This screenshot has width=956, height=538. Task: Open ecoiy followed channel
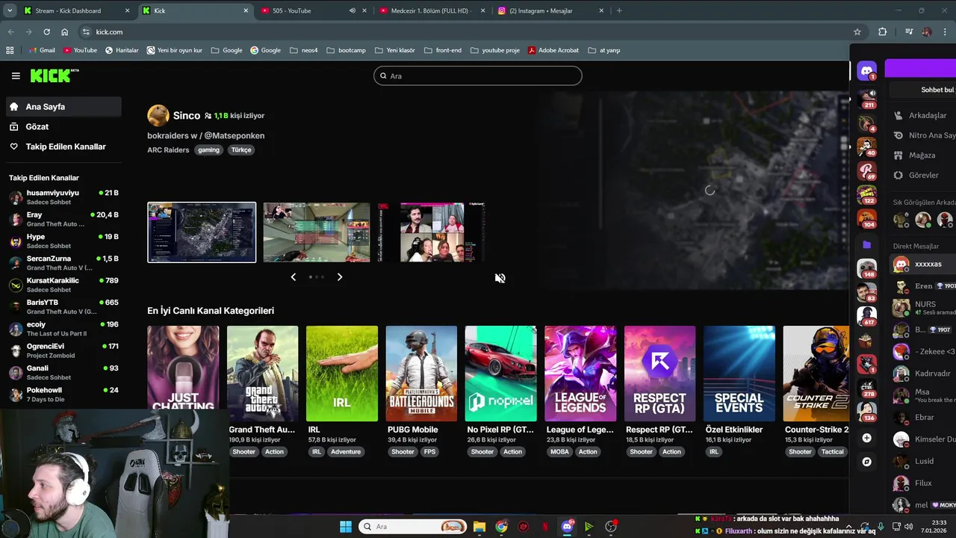point(63,329)
